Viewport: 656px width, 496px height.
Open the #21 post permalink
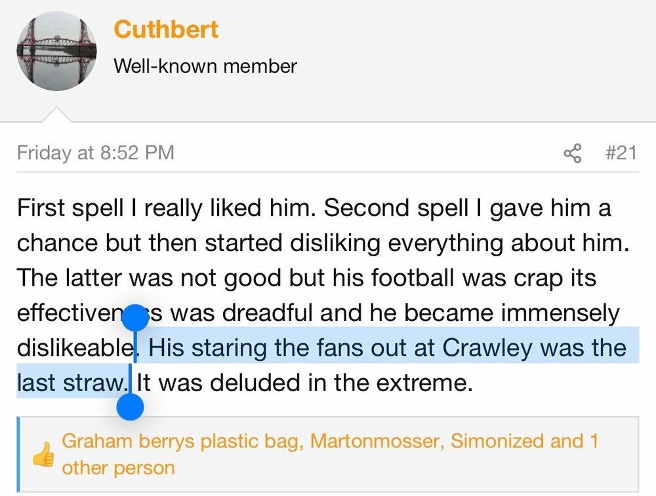619,153
